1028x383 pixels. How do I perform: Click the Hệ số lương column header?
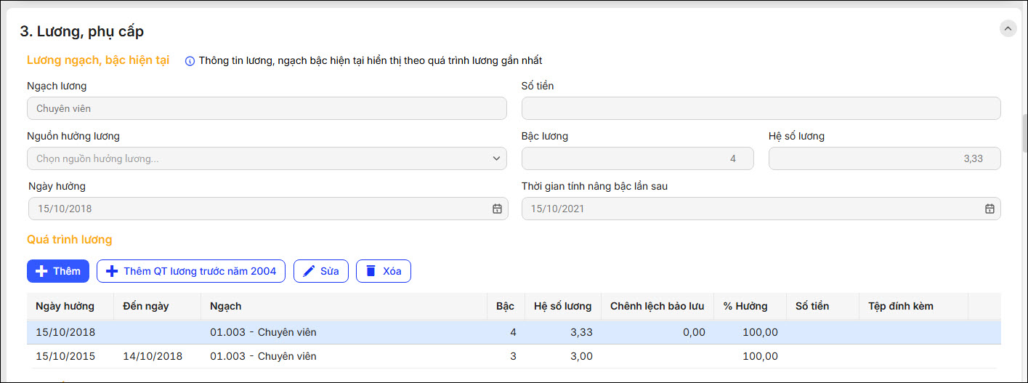pyautogui.click(x=562, y=306)
